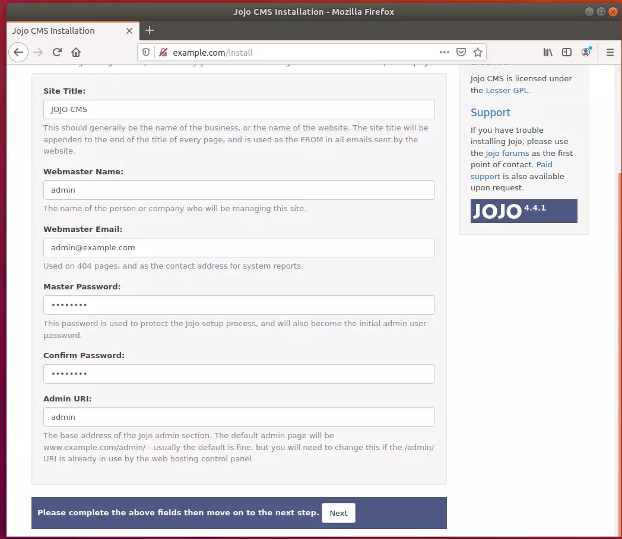
Task: Click the 'Confirm Password:' label
Action: click(84, 356)
